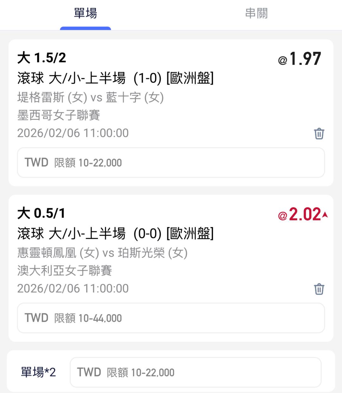Image resolution: width=342 pixels, height=393 pixels.
Task: Click stake input for the 大 1.5/2 bet
Action: (171, 163)
